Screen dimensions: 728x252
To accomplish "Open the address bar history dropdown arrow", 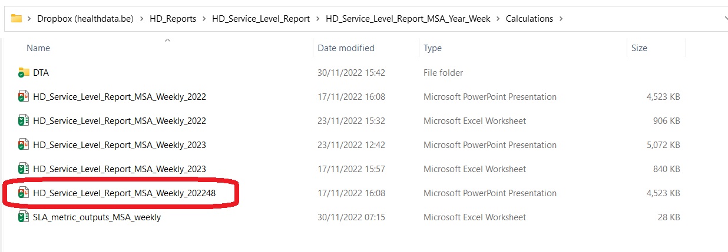I will click(x=725, y=19).
